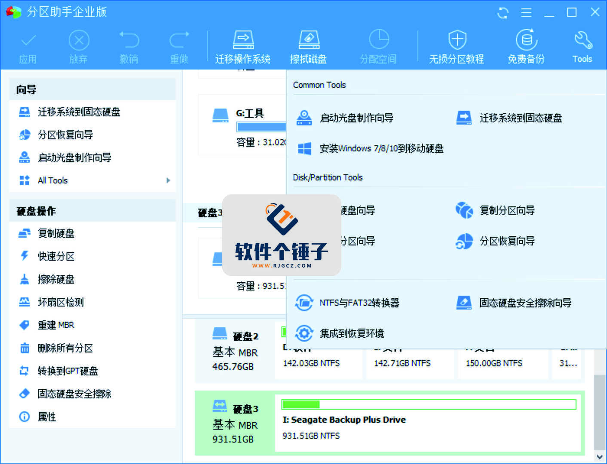The image size is (607, 464).
Task: Open the hamburger menu in the title bar
Action: click(526, 12)
